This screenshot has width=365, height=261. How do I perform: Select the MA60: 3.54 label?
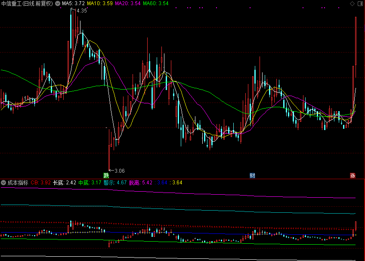click(x=156, y=3)
